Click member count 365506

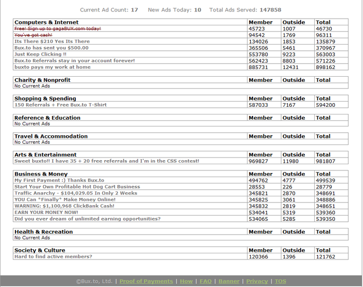click(x=258, y=48)
